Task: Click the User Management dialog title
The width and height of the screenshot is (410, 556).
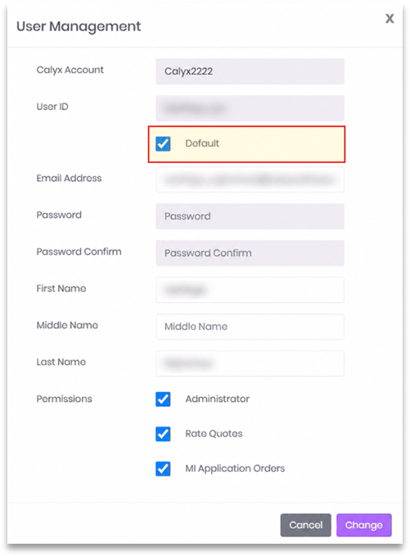Action: 79,26
